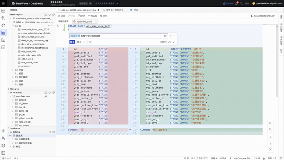Open the task checklist sidebar icon
Screen dimensions: 284x160
(x=3, y=47)
